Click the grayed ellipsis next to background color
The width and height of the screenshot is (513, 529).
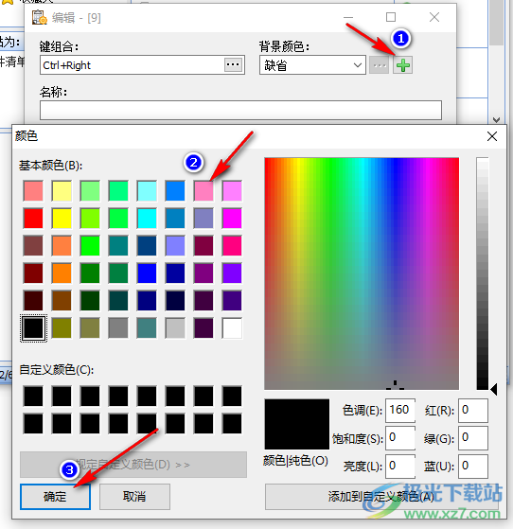click(380, 65)
